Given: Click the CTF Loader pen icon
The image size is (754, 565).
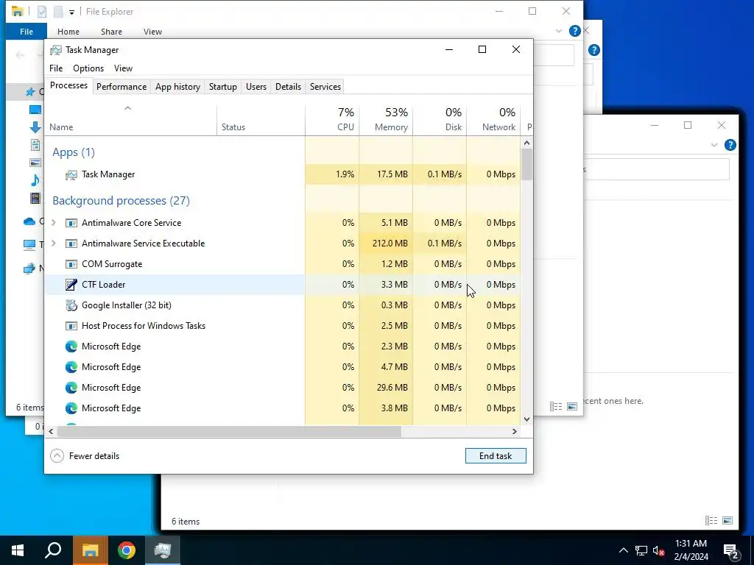Looking at the screenshot, I should click(x=71, y=285).
